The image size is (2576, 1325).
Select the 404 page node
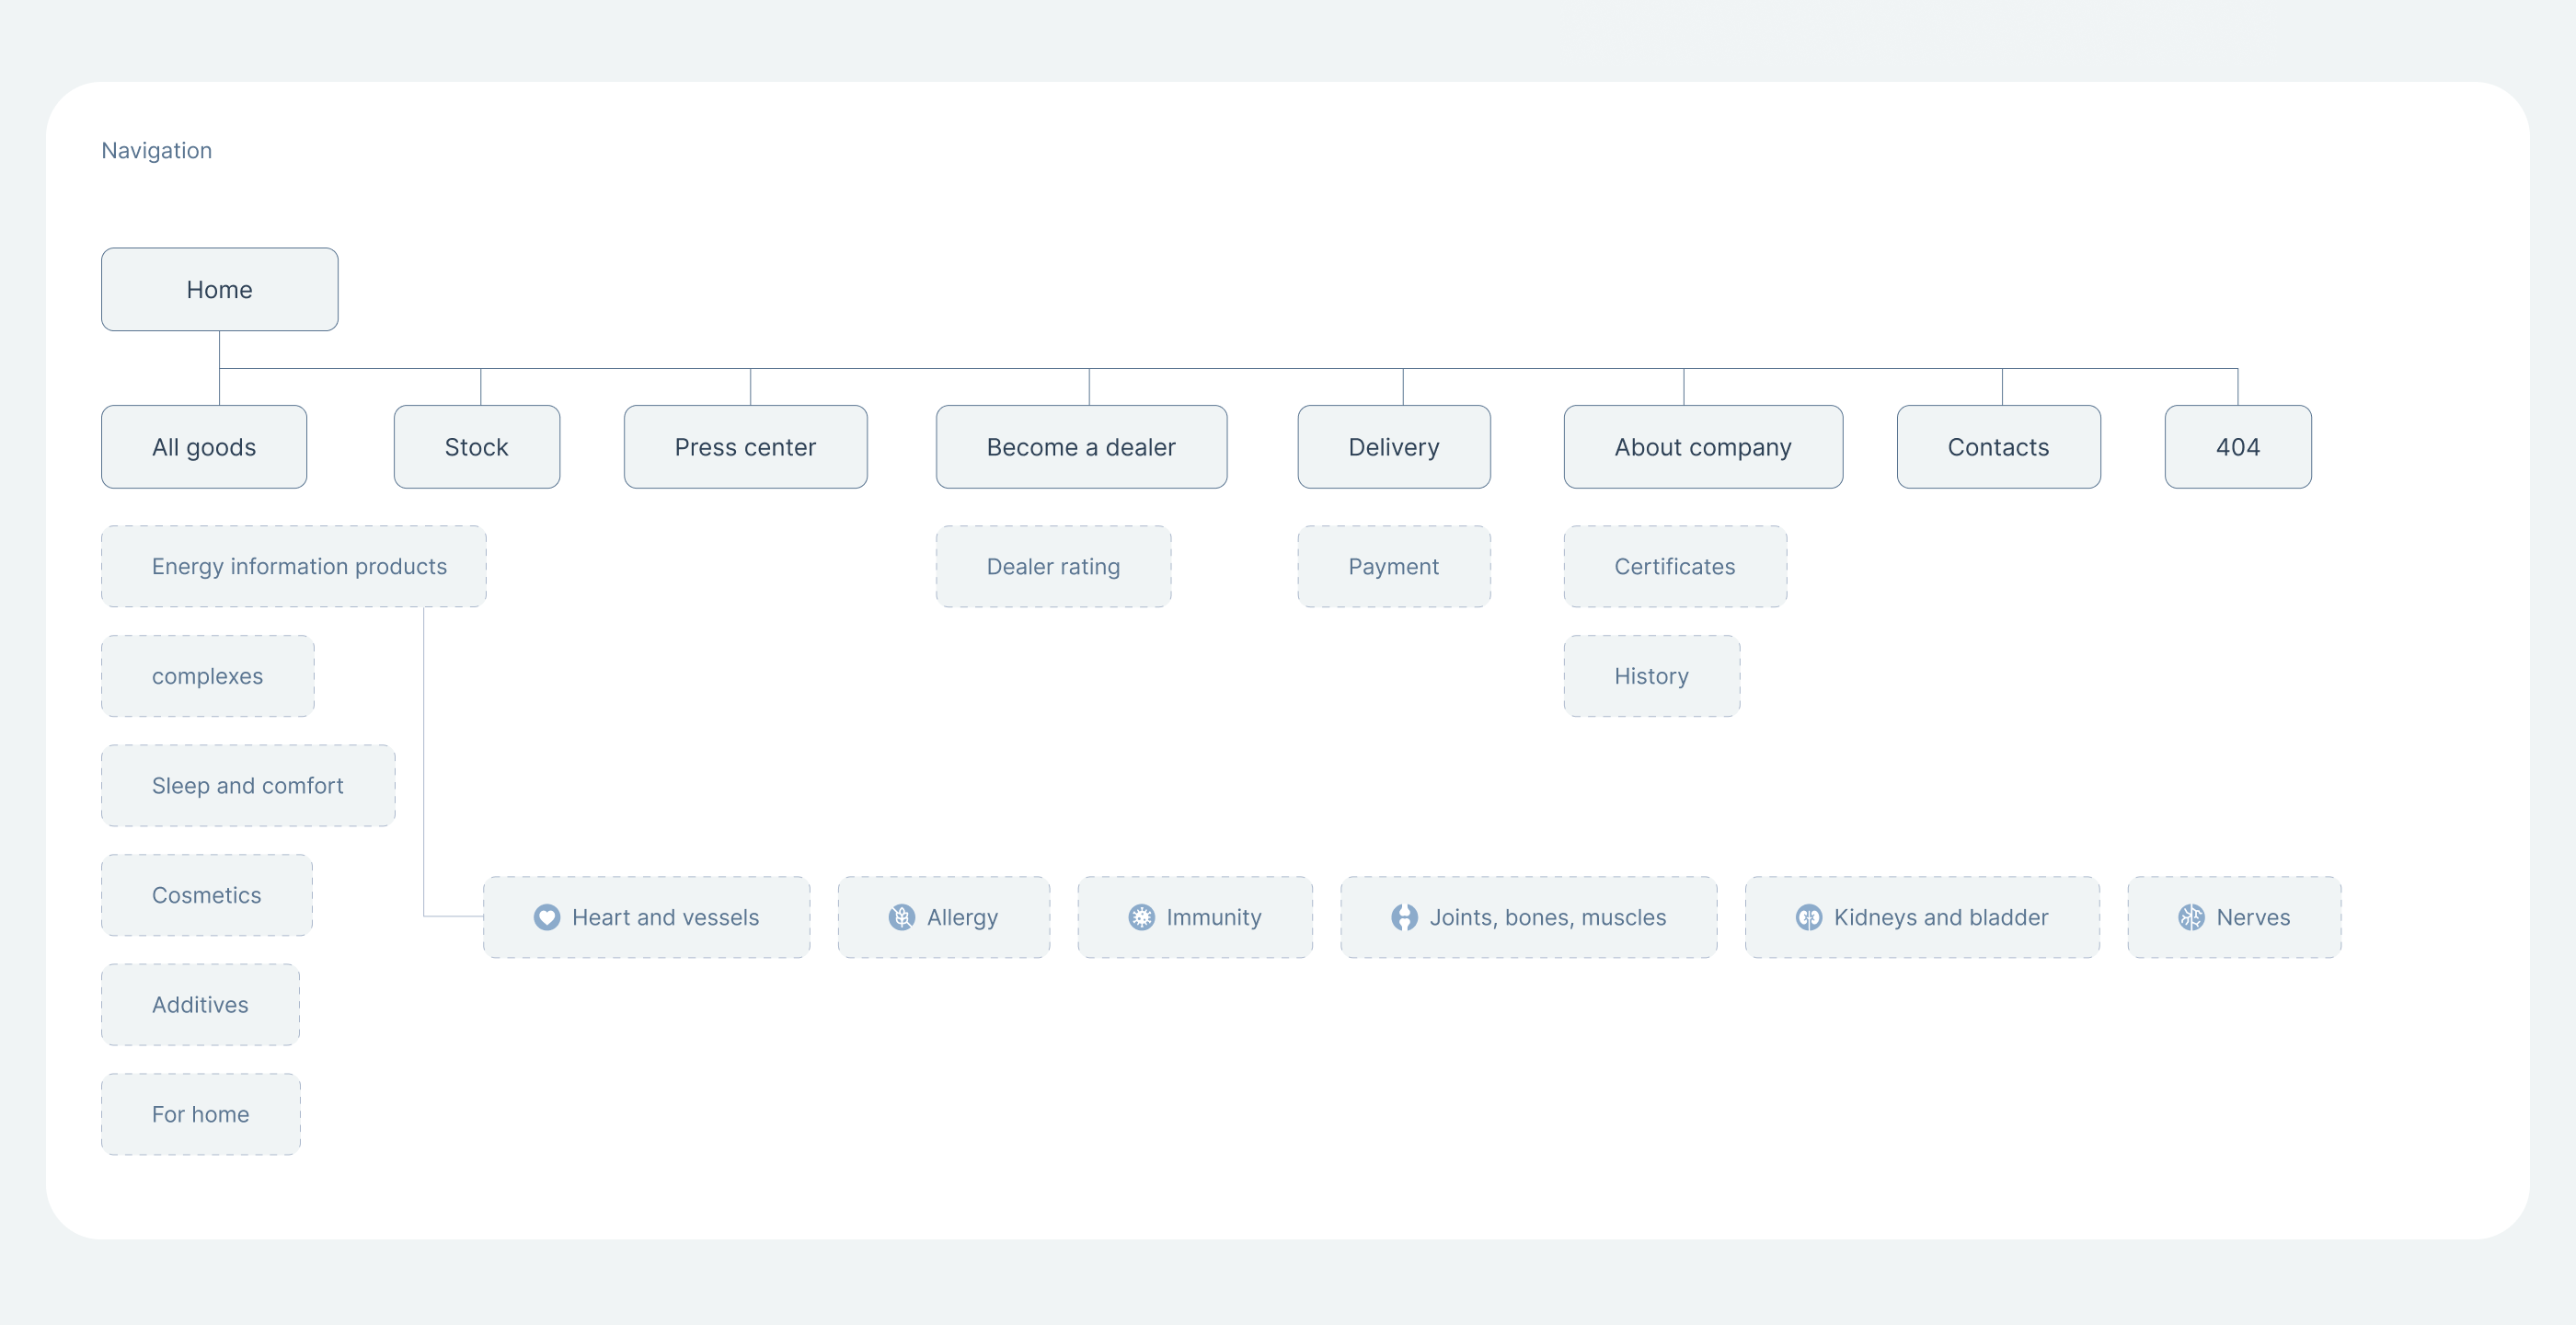2237,447
